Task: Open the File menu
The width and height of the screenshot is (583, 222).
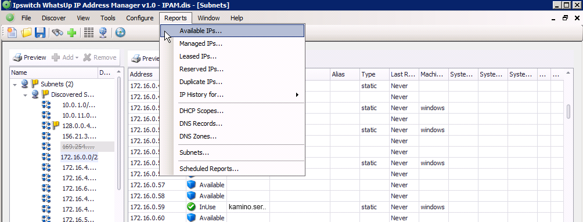Action: coord(26,18)
